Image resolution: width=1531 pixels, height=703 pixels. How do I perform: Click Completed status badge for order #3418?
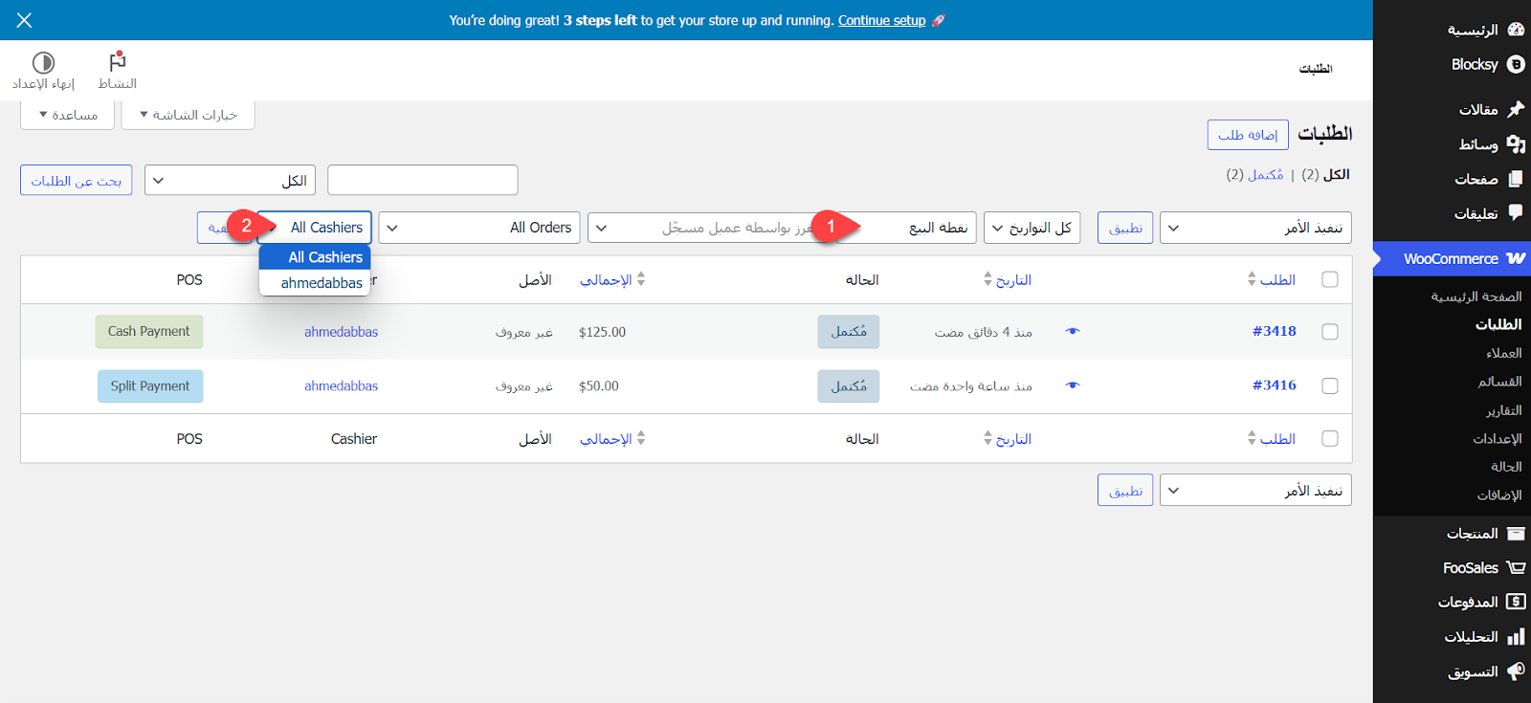849,331
